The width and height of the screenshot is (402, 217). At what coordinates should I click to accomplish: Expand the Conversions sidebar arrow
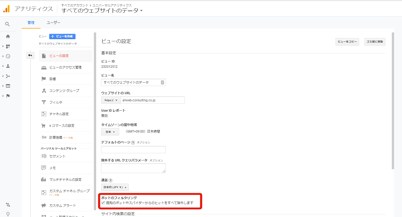pyautogui.click(x=3, y=96)
